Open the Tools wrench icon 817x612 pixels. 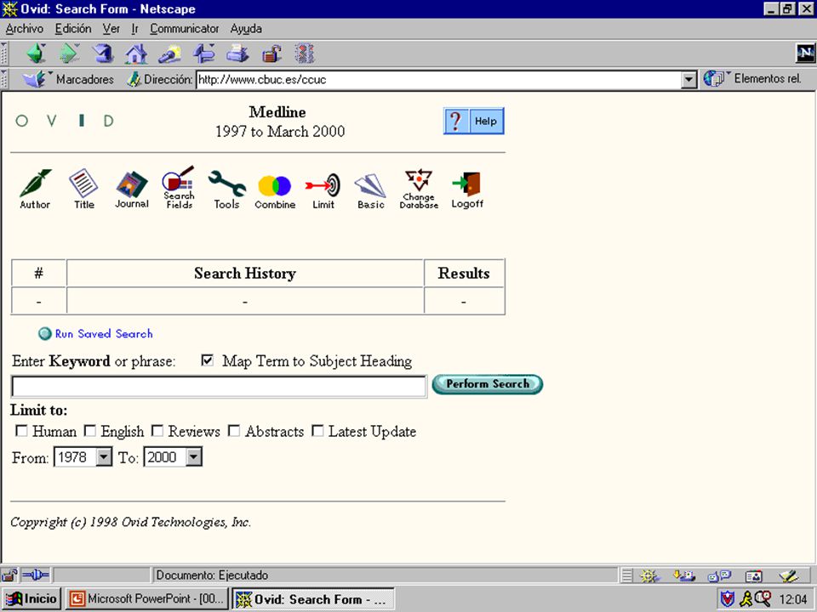click(226, 189)
